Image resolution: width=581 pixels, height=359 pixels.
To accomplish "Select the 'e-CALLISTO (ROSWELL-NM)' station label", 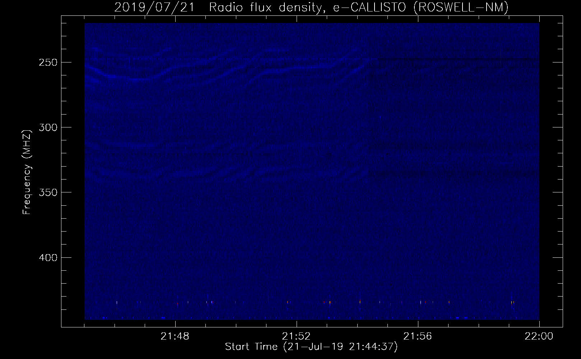I will click(x=421, y=8).
